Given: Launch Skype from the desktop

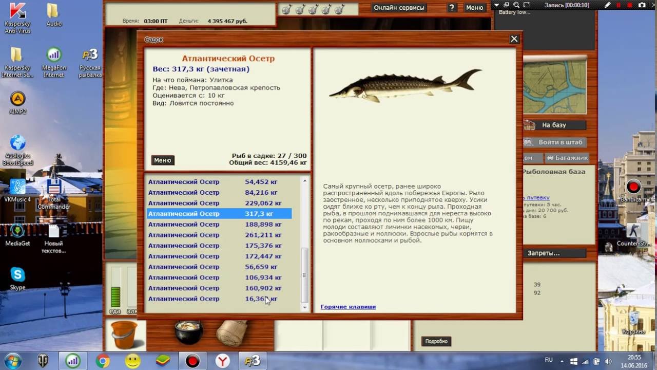Looking at the screenshot, I should 18,279.
